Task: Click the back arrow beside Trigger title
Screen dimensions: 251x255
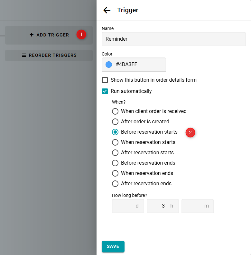Action: [x=107, y=10]
